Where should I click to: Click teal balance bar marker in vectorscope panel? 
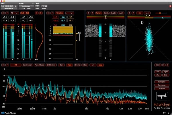tap(163, 18)
